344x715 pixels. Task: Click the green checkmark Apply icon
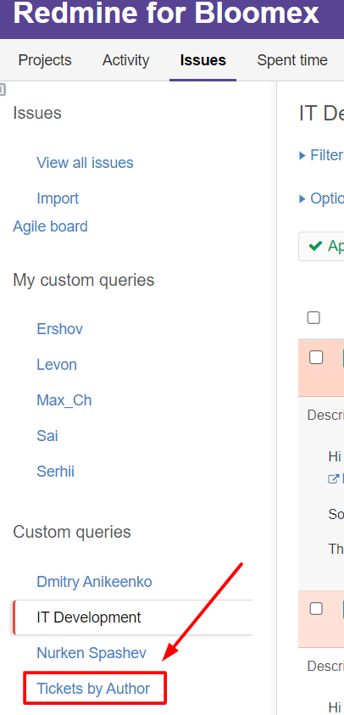(x=315, y=246)
